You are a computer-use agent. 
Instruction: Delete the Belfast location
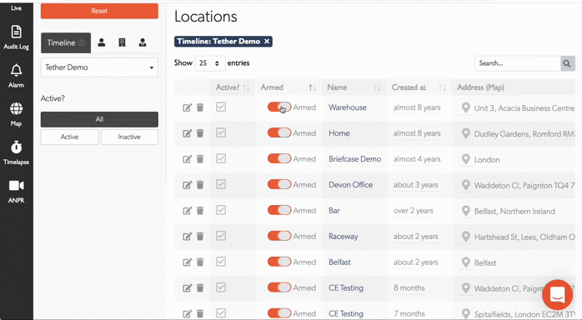coord(200,262)
